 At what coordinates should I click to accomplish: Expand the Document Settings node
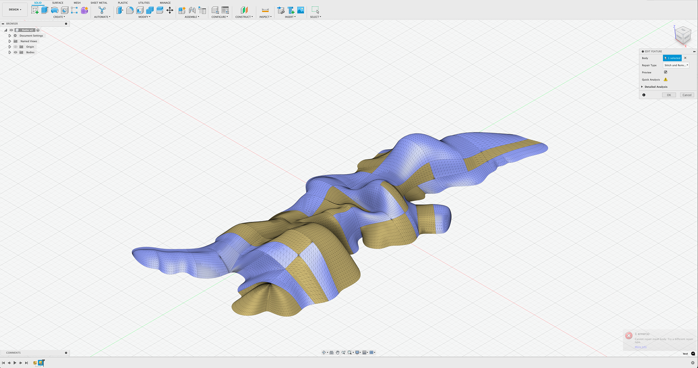tap(10, 36)
